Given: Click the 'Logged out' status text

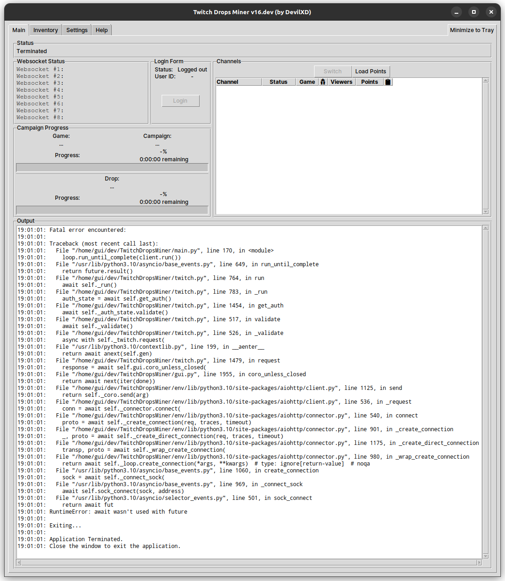Looking at the screenshot, I should 192,70.
